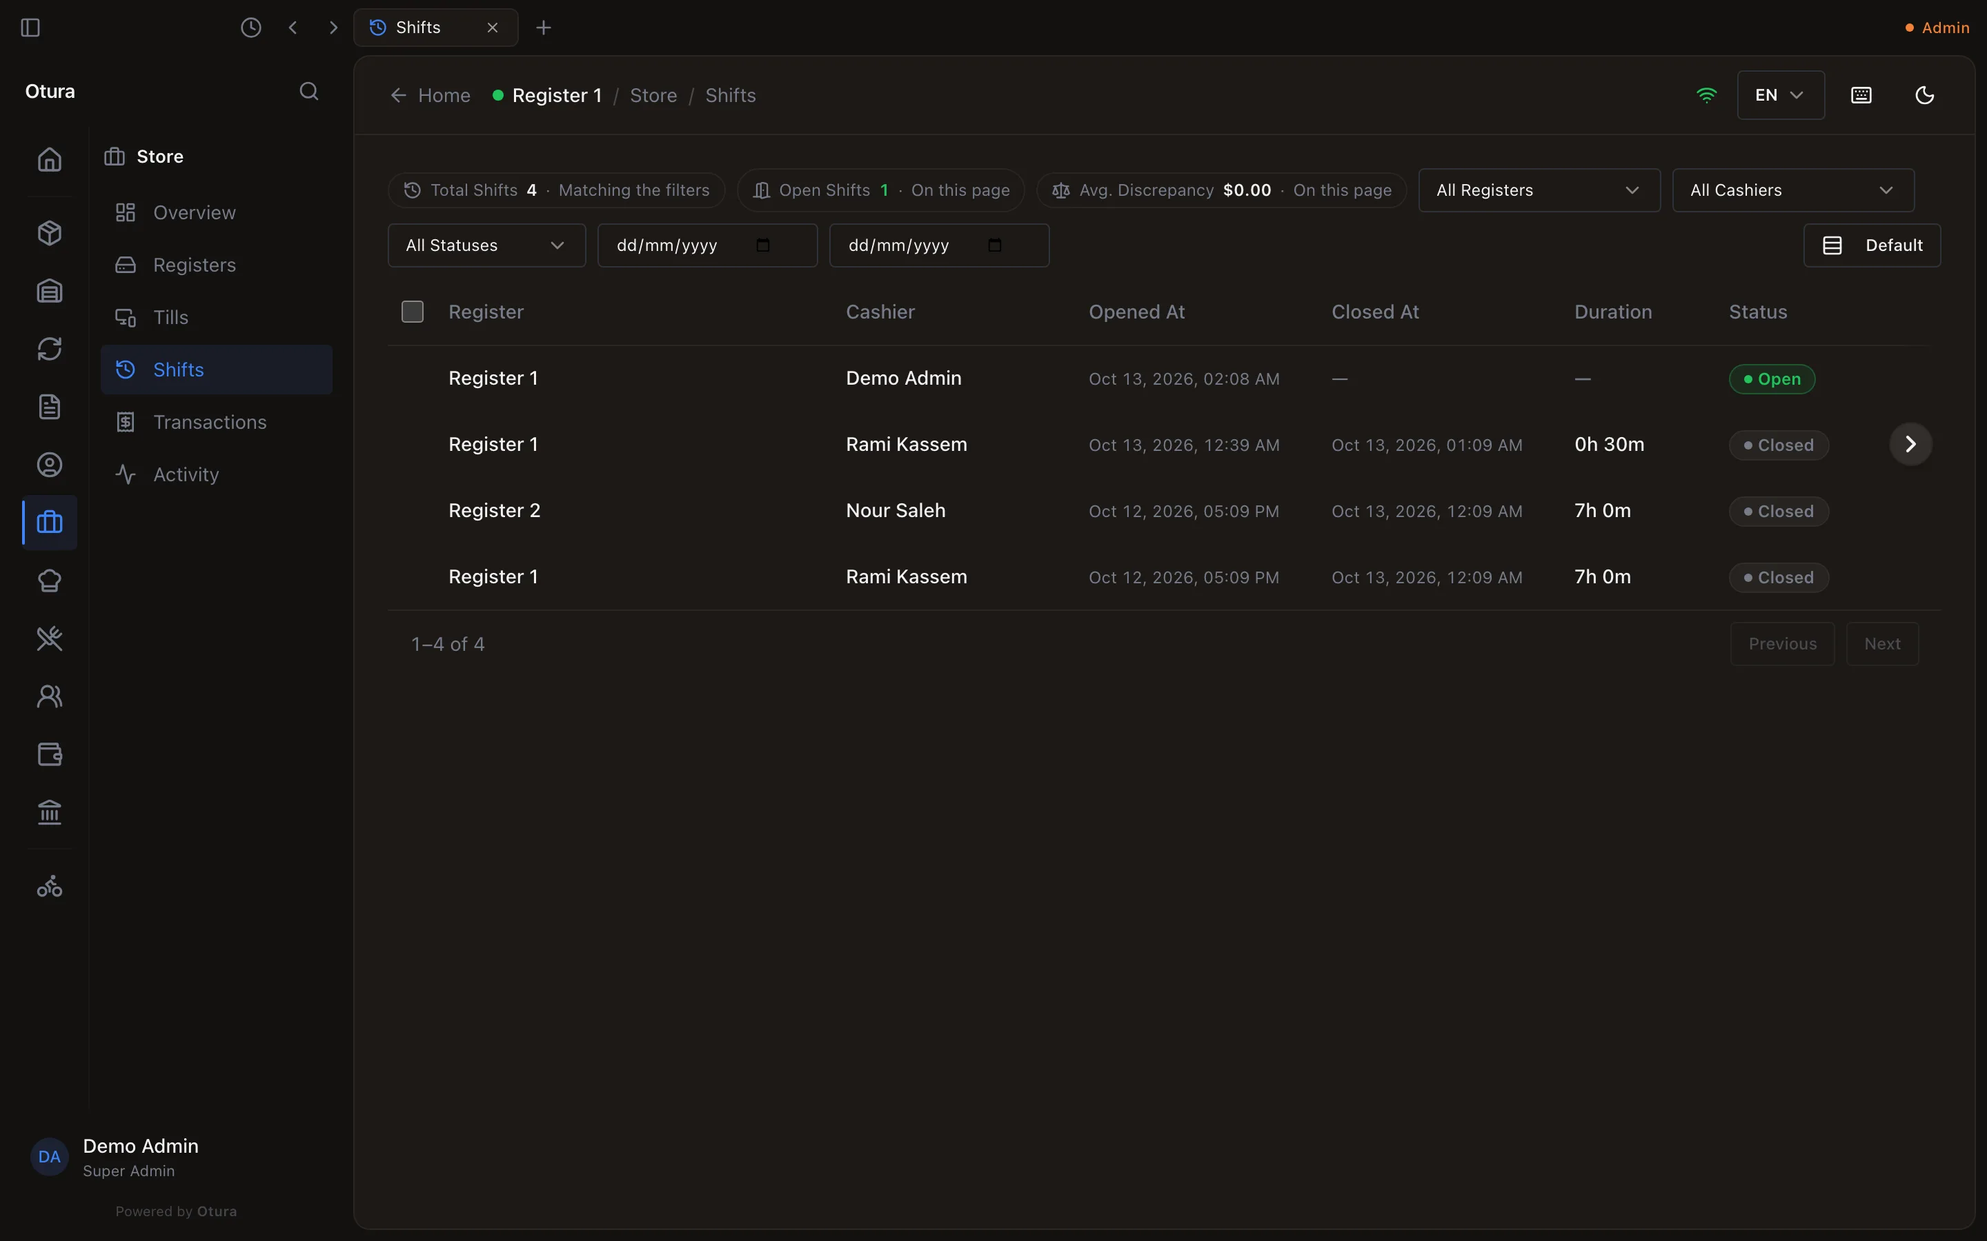Select Transactions in Store menu
Viewport: 1987px width, 1241px height.
click(x=216, y=422)
